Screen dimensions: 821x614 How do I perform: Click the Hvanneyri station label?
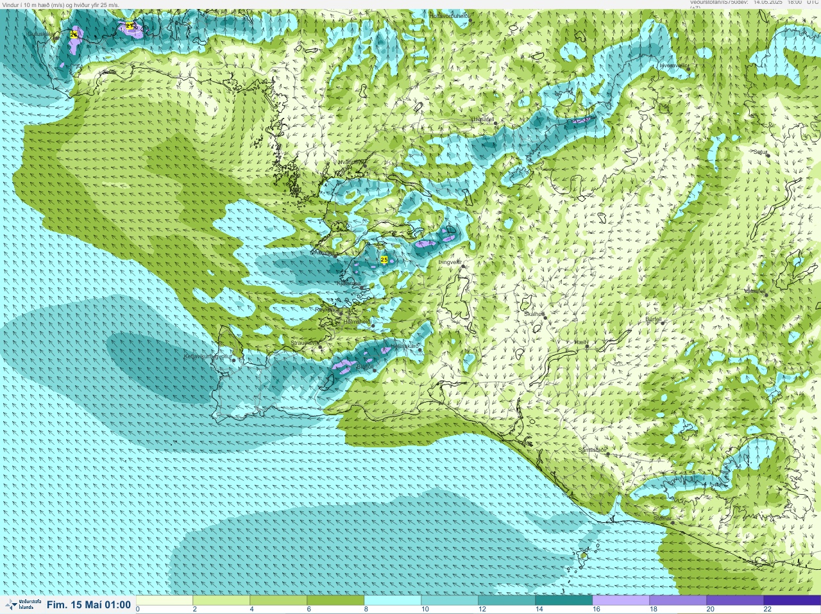pyautogui.click(x=351, y=162)
